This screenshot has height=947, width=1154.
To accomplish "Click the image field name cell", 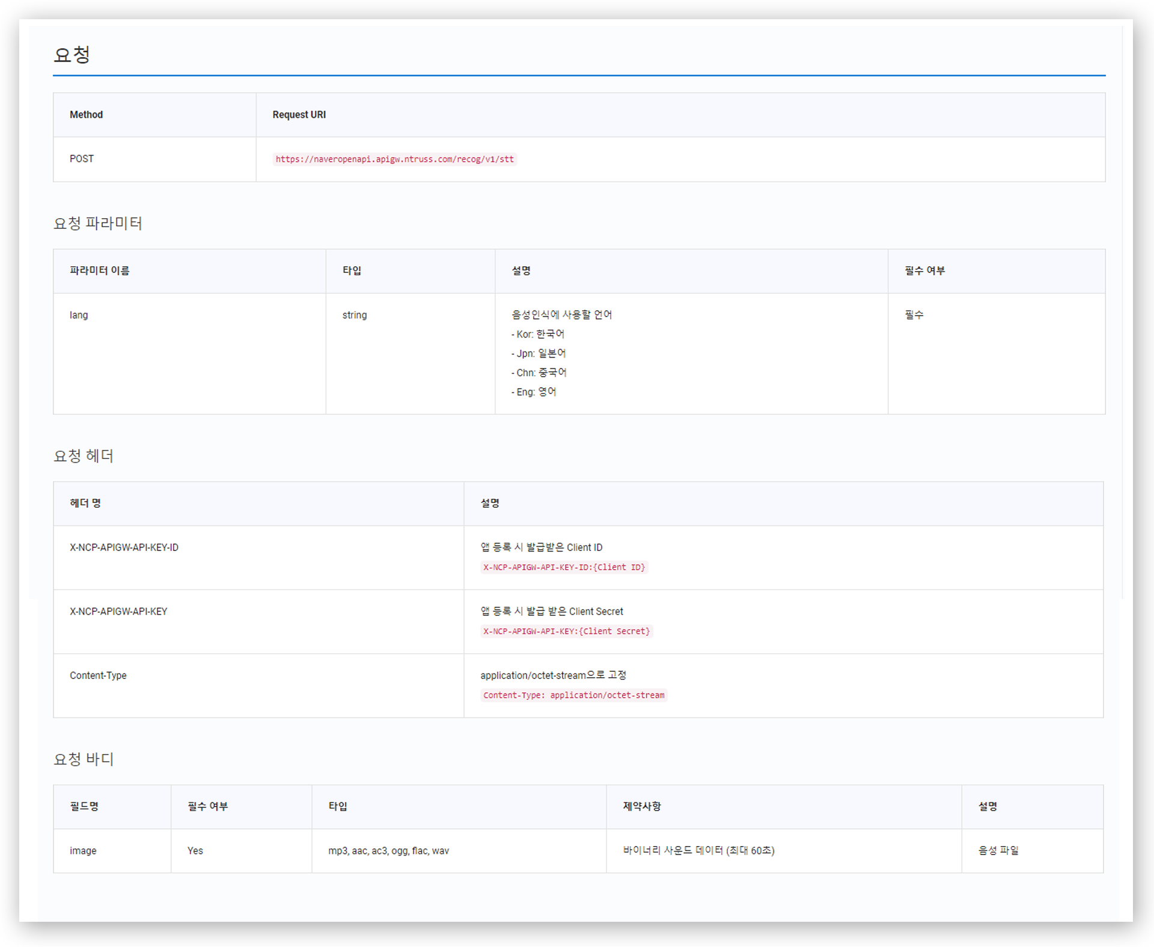I will (x=83, y=850).
